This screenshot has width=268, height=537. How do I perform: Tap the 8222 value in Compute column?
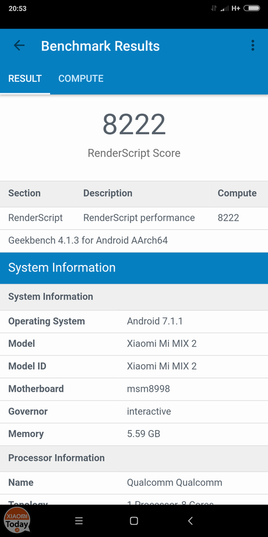click(228, 218)
